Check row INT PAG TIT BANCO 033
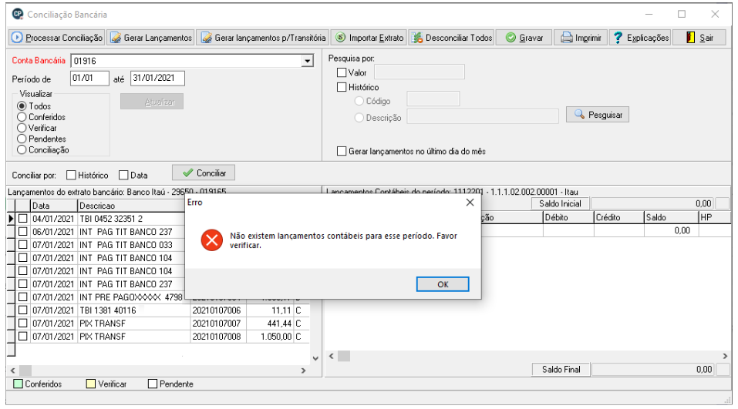The height and width of the screenshot is (409, 738). pos(22,245)
